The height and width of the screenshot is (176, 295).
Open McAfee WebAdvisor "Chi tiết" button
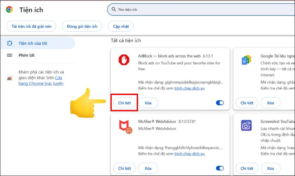pos(124,168)
